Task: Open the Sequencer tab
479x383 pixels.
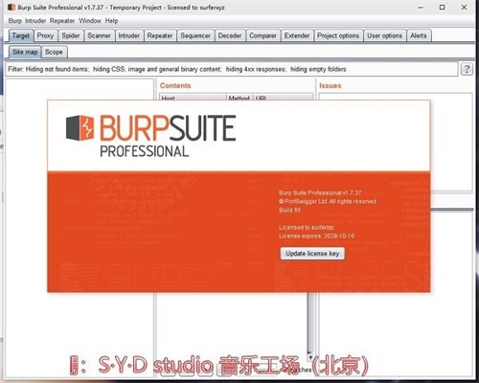Action: click(x=195, y=35)
